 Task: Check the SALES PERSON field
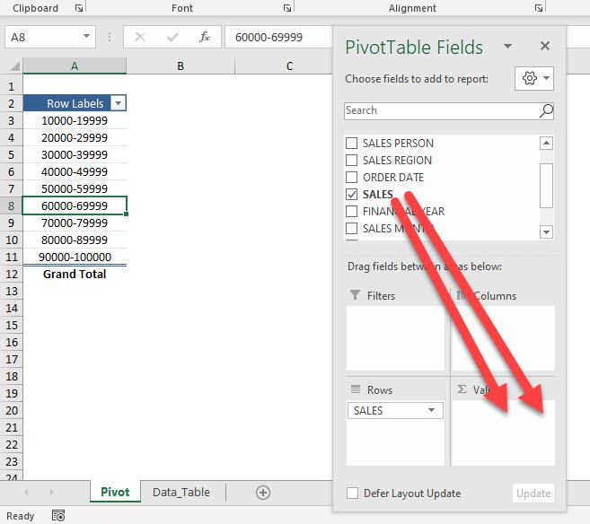[x=351, y=144]
